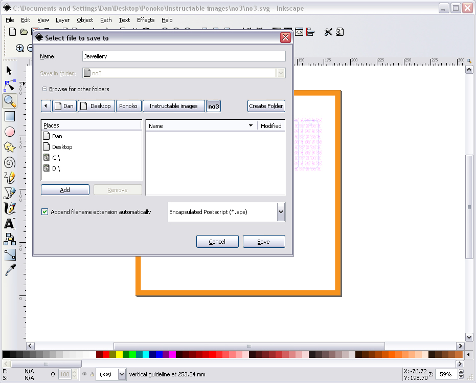
Task: Open the Edit menu
Action: (26, 20)
